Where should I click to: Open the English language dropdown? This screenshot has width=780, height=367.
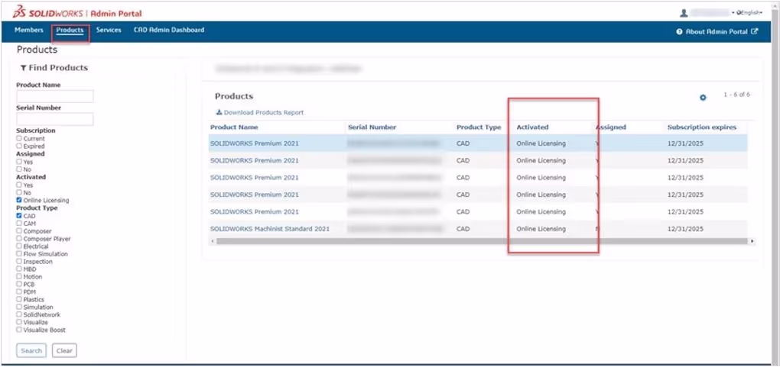point(749,12)
